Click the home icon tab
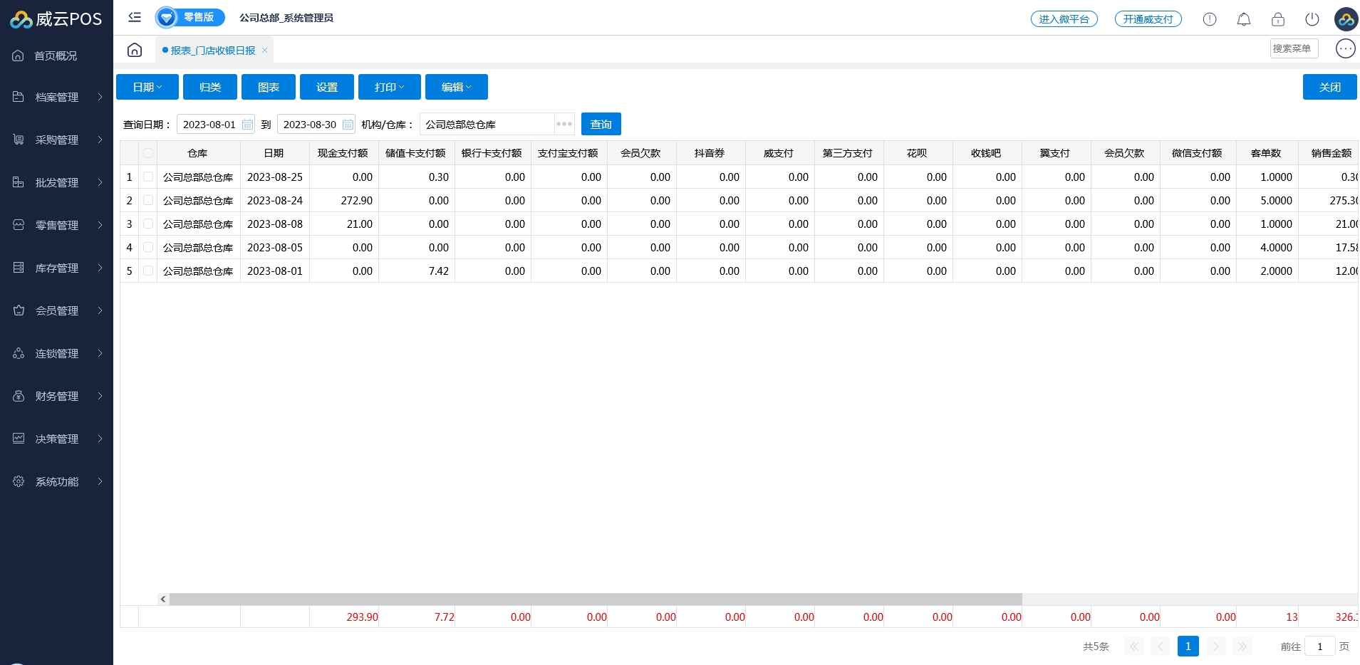This screenshot has height=665, width=1360. (135, 50)
